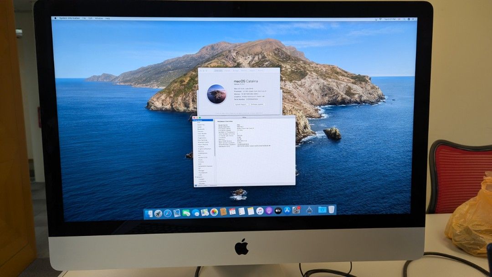Select Memory in the sidebar
Screen dimensions: 492x277
(x=201, y=151)
